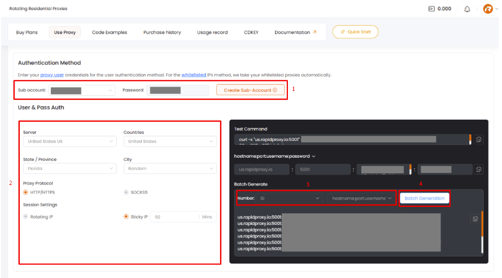Click the Quick Start rocket icon
The height and width of the screenshot is (278, 502).
pos(343,32)
